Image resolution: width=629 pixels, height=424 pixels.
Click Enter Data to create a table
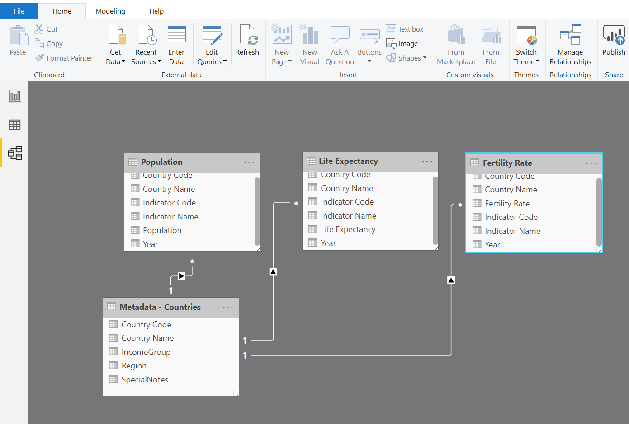[176, 44]
